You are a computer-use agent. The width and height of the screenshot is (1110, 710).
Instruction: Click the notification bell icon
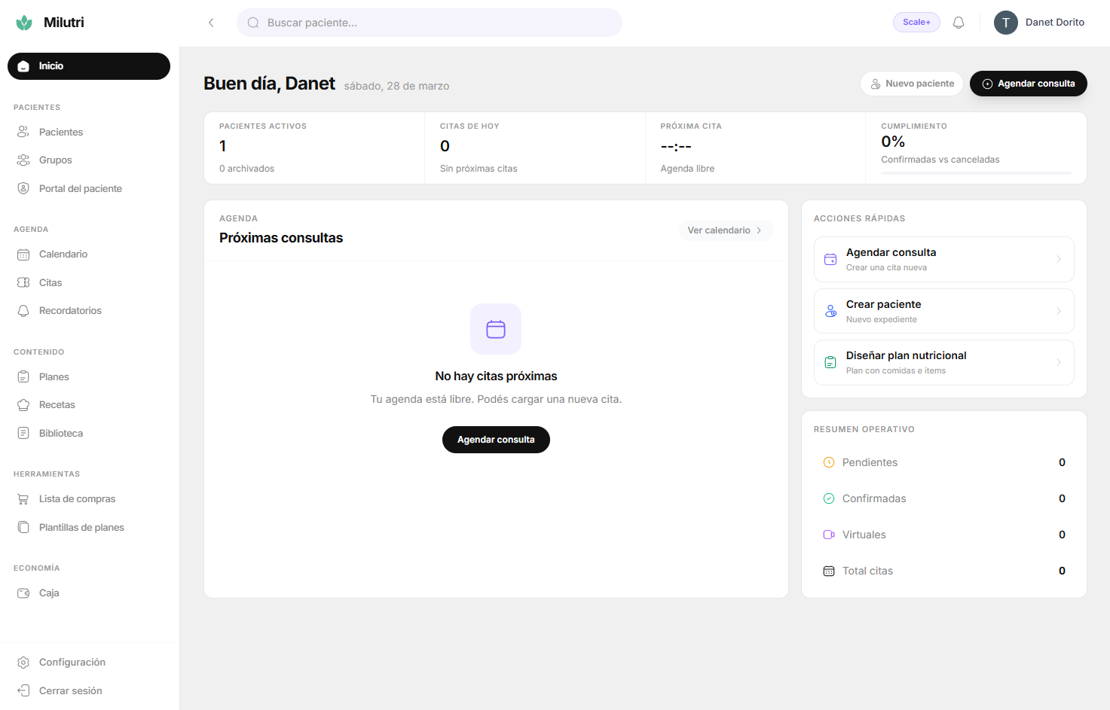(959, 23)
